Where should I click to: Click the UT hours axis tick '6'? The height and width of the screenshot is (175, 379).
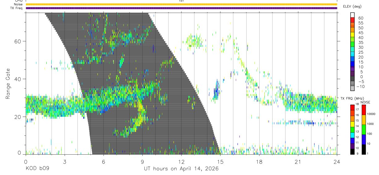(x=103, y=161)
